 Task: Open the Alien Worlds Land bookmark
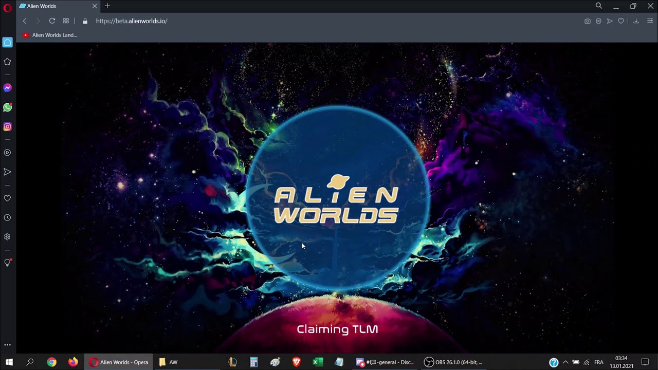[x=50, y=35]
